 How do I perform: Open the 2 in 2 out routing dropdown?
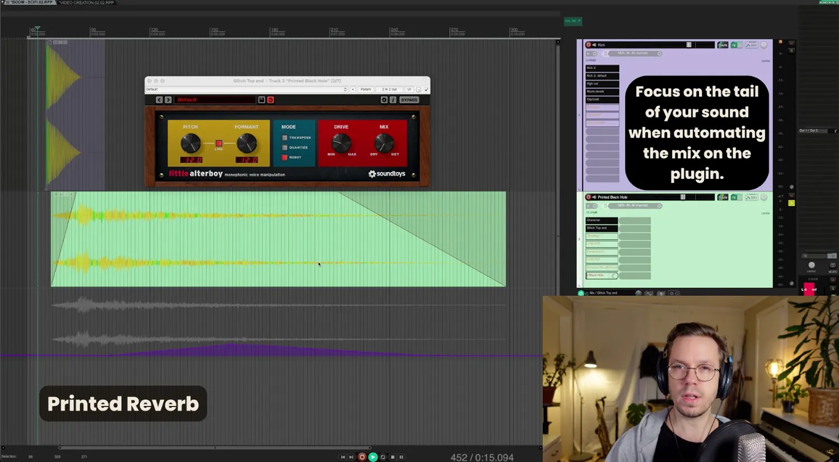point(389,89)
